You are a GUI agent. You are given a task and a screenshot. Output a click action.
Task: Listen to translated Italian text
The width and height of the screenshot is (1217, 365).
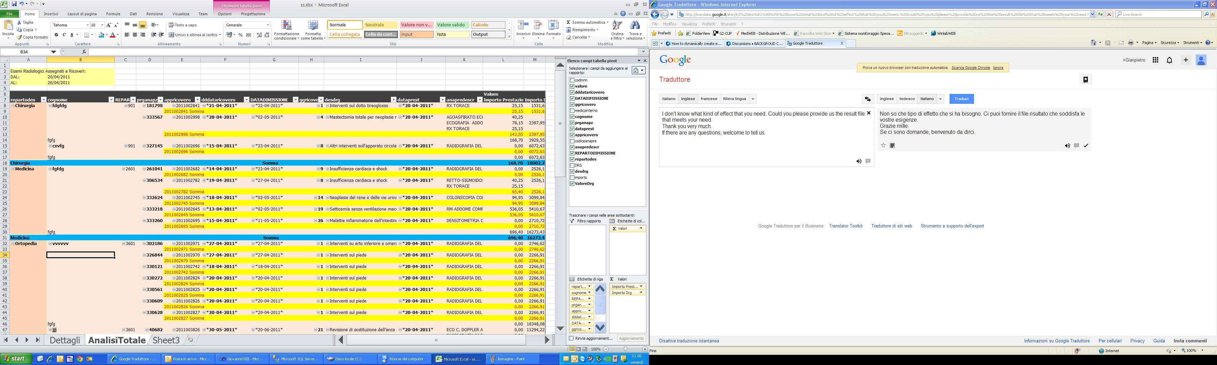1067,146
